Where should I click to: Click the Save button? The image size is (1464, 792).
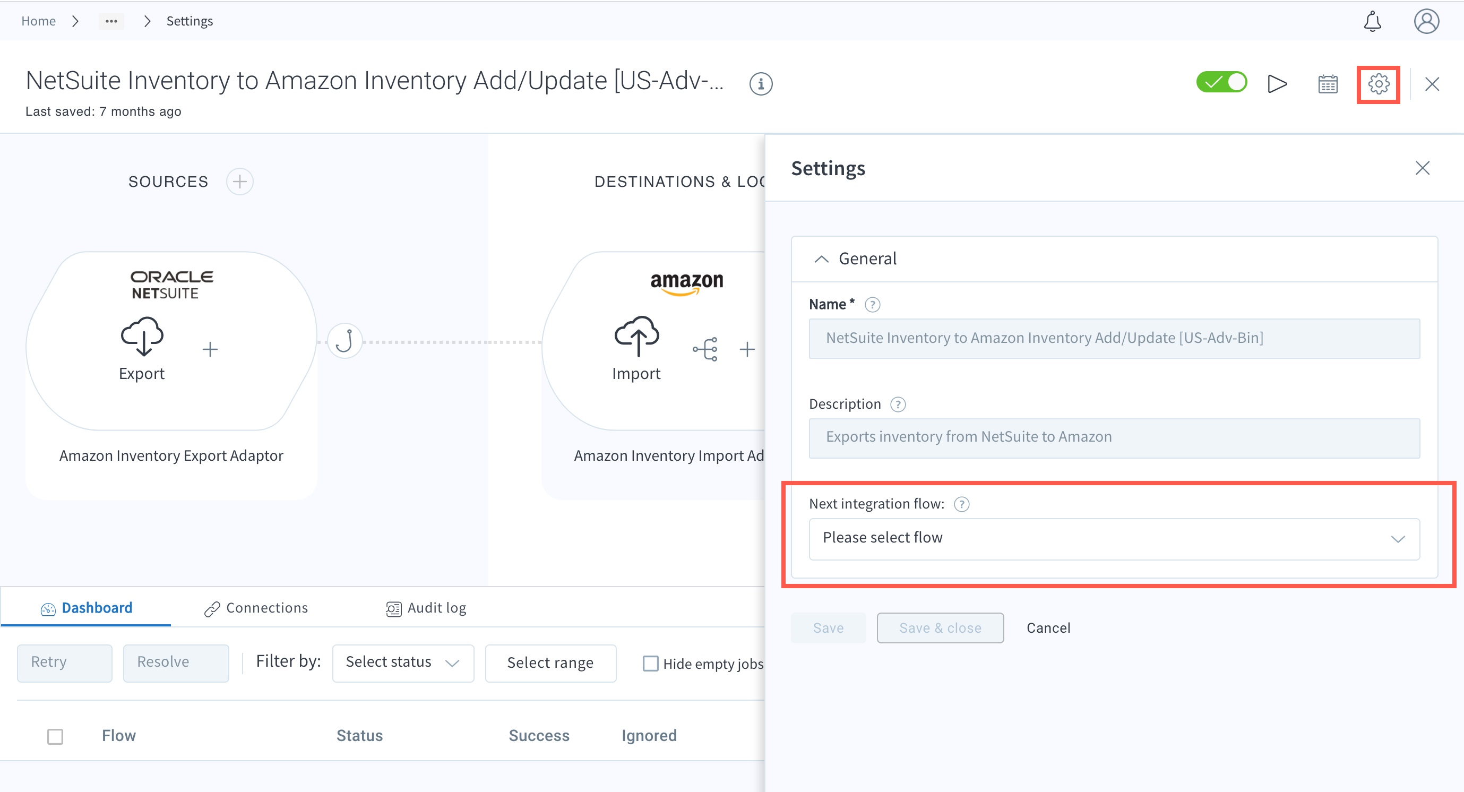click(828, 628)
